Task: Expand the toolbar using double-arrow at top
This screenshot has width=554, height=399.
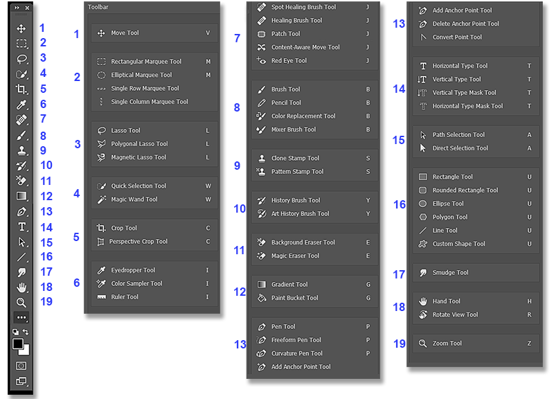Action: (17, 8)
